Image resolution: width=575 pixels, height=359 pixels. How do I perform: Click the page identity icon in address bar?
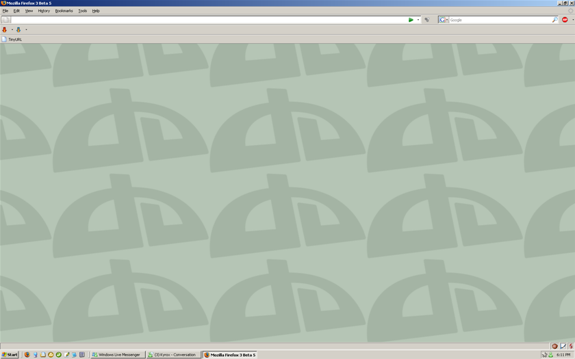click(6, 20)
